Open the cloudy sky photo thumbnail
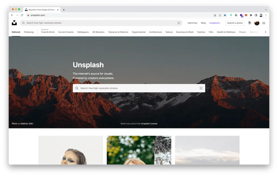The height and width of the screenshot is (176, 278). point(207,150)
